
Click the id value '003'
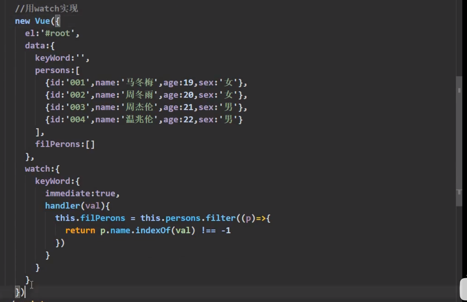(77, 107)
